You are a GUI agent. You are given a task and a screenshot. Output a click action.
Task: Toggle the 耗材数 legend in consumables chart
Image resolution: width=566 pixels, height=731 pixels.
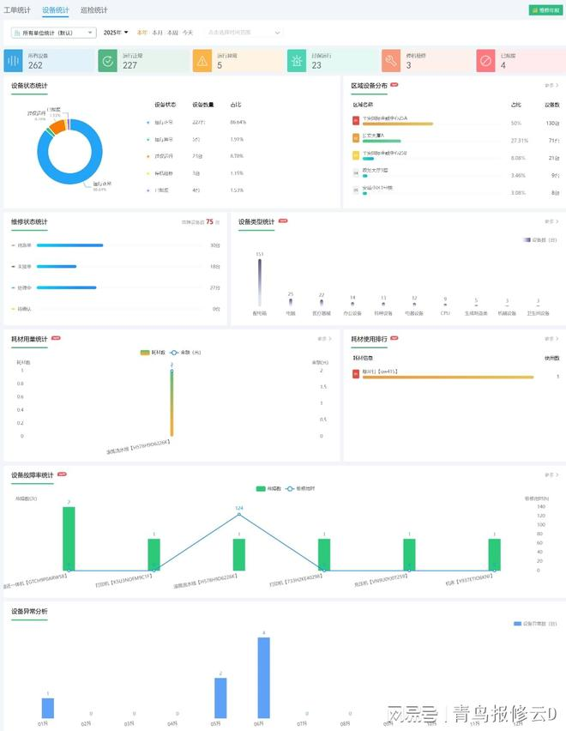pos(151,352)
